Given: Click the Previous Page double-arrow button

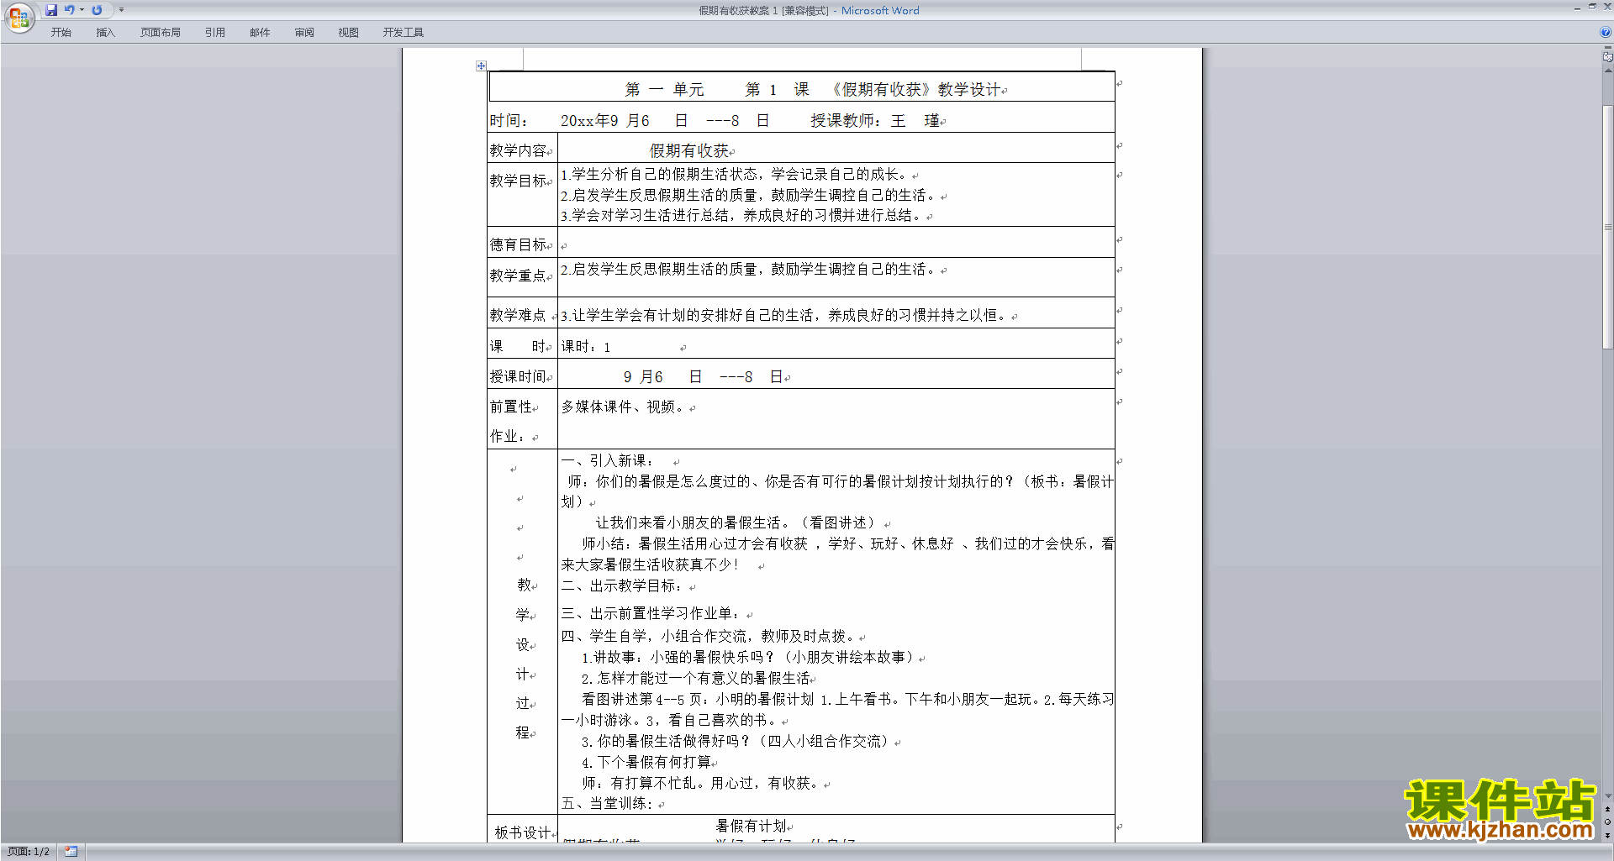Looking at the screenshot, I should coord(1607,810).
